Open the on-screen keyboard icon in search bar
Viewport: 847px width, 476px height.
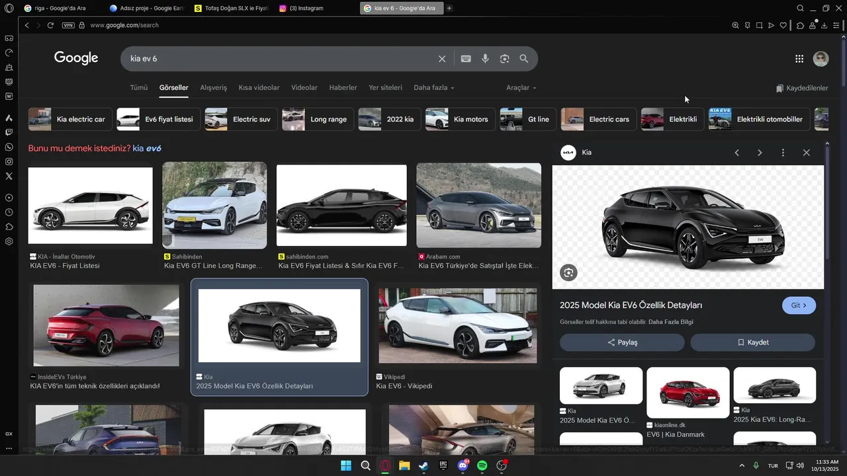tap(466, 59)
